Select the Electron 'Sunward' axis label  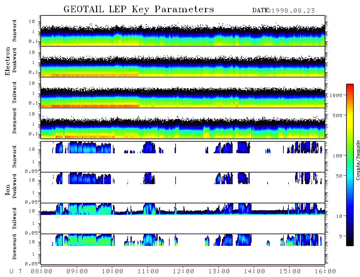pos(15,31)
